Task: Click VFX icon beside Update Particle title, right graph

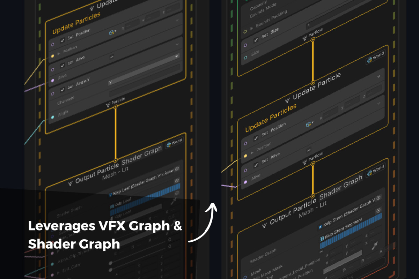Action: tap(288, 100)
